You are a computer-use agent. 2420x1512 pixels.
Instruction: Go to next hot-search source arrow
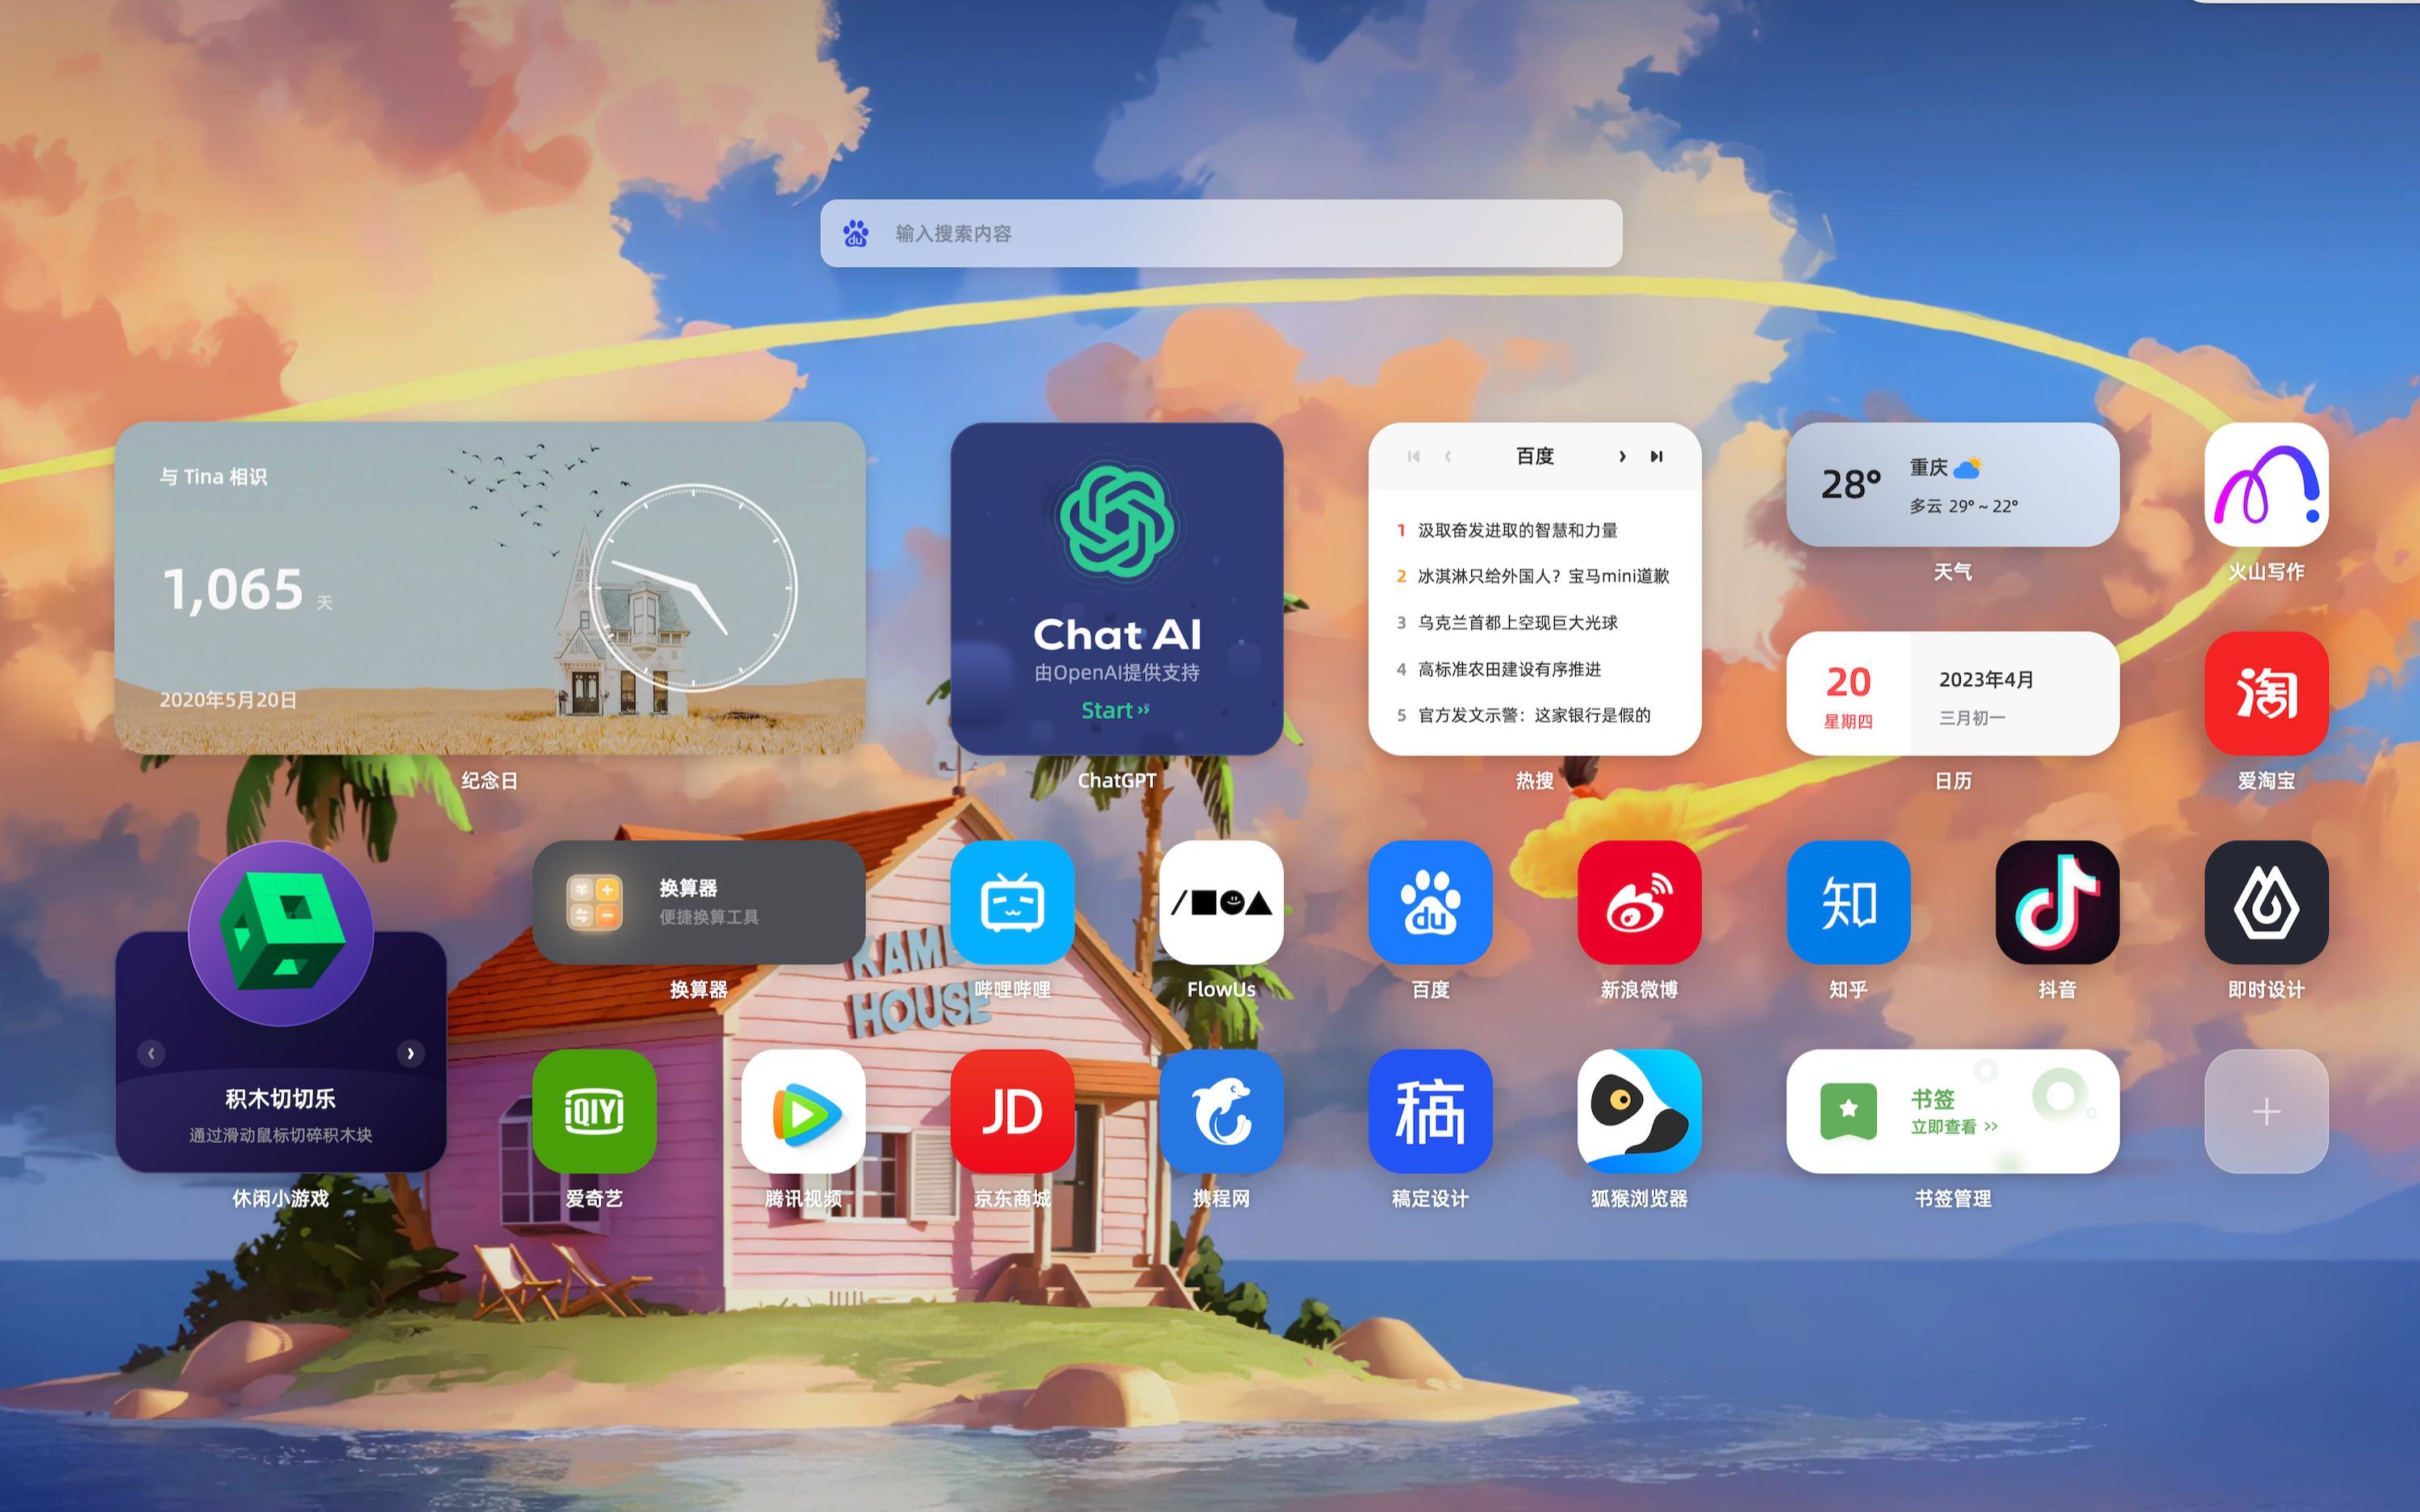click(x=1622, y=456)
